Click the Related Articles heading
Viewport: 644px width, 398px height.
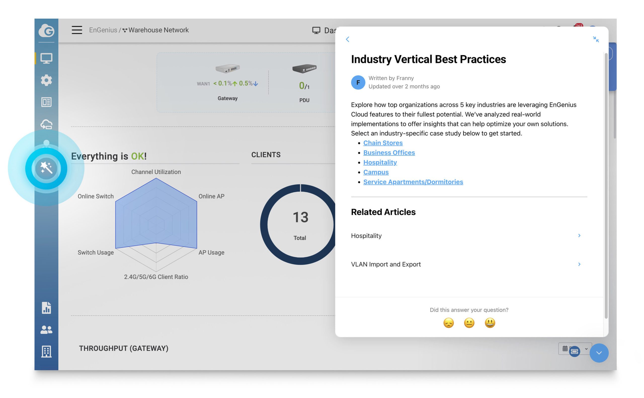coord(383,212)
